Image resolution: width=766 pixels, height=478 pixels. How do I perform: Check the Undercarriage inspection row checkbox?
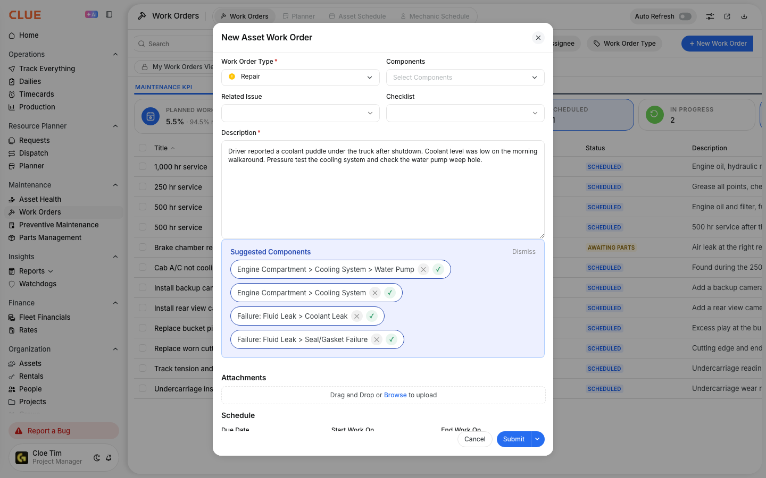click(143, 388)
